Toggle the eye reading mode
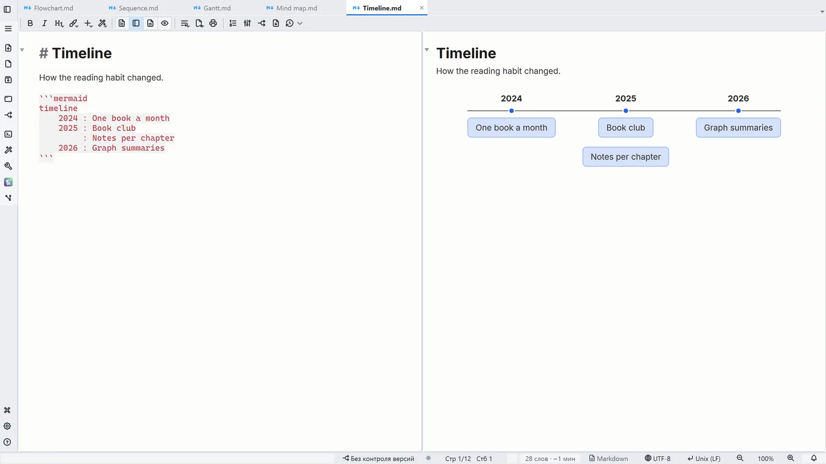The image size is (826, 464). point(165,23)
